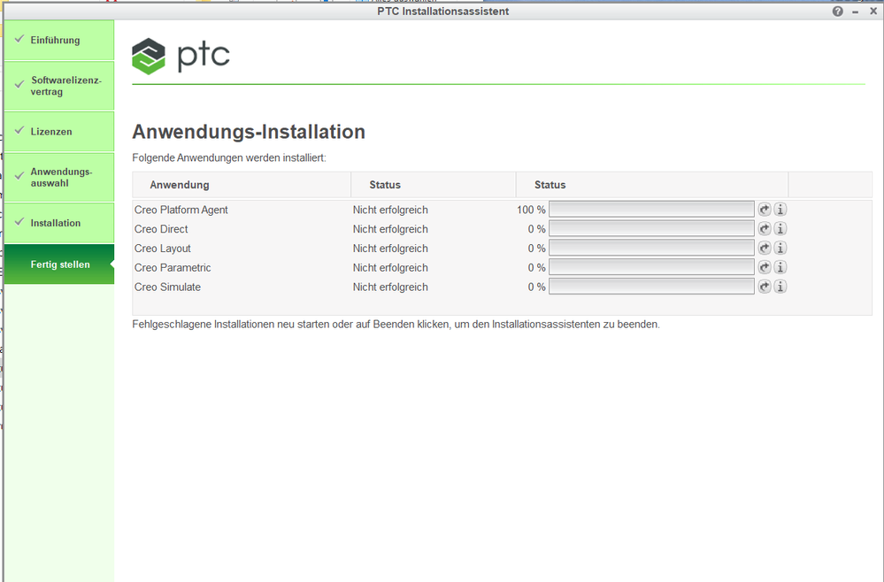Retry installation of Creo Simulate
Image resolution: width=884 pixels, height=582 pixels.
pyautogui.click(x=765, y=287)
